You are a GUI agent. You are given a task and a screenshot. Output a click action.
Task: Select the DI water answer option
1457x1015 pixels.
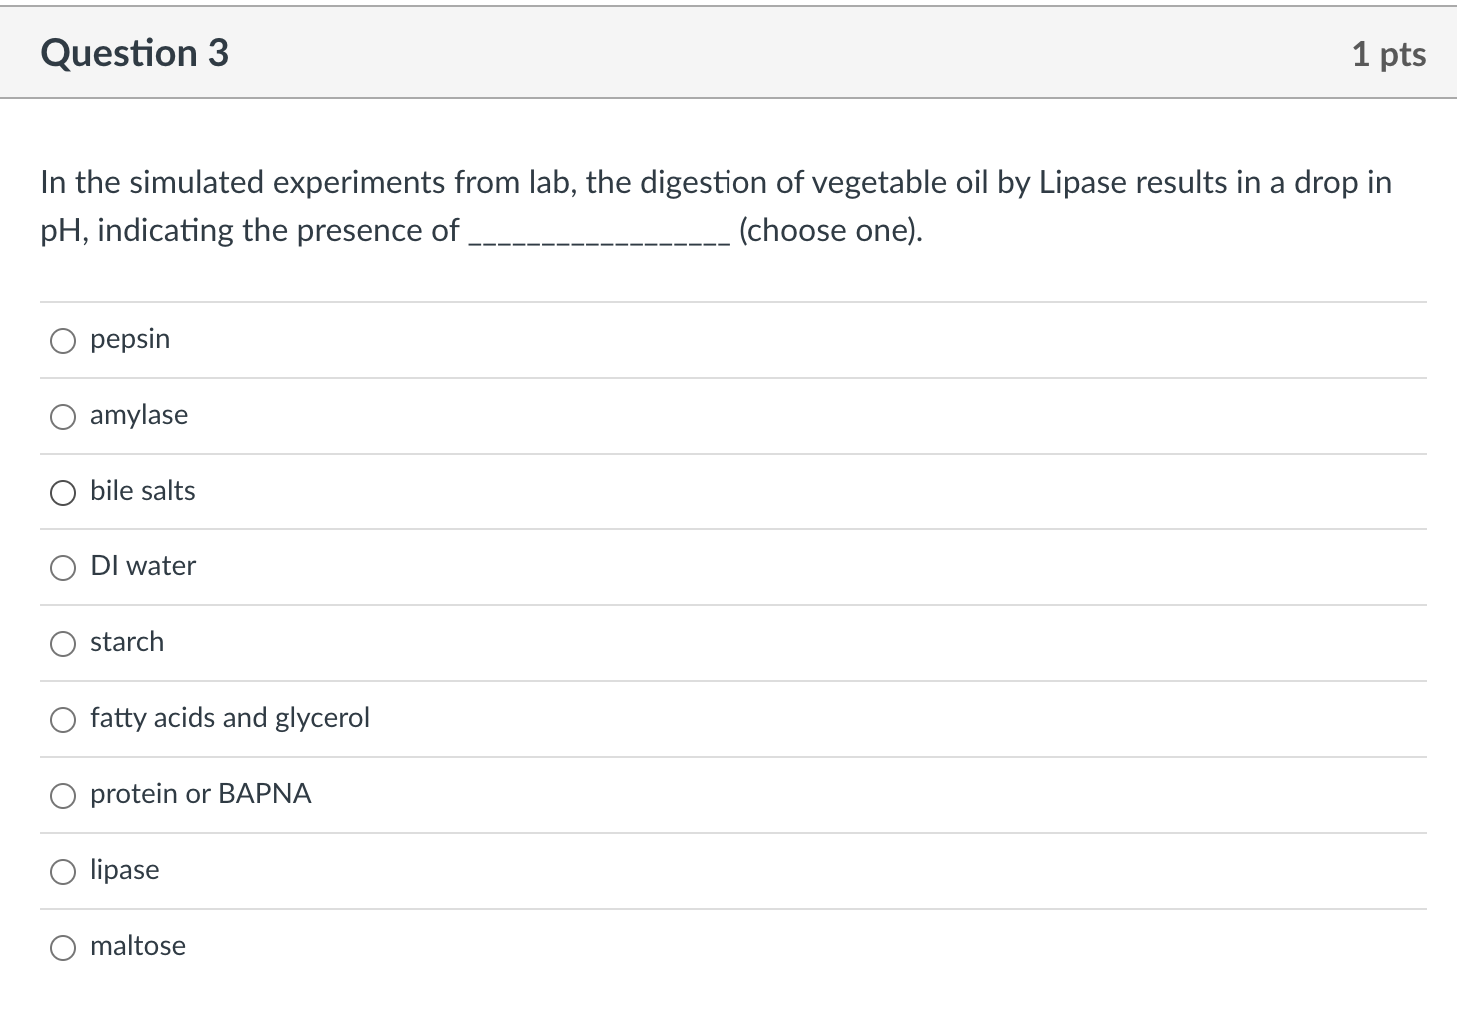point(62,567)
